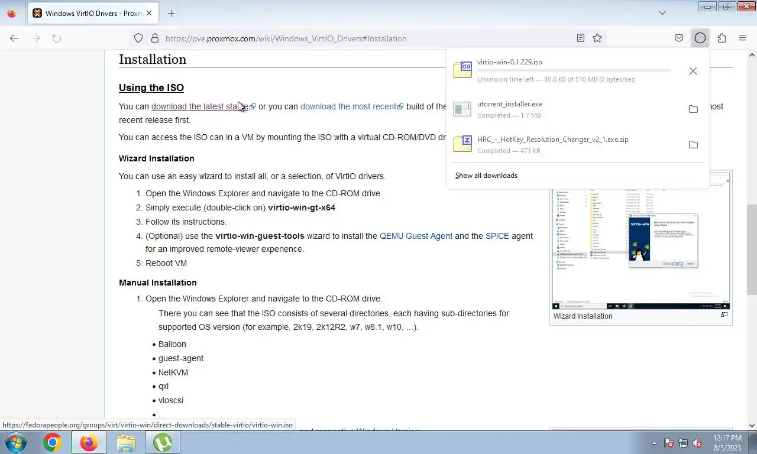
Task: Show HotKey Resolution Changer zip in folder
Action: (x=693, y=145)
